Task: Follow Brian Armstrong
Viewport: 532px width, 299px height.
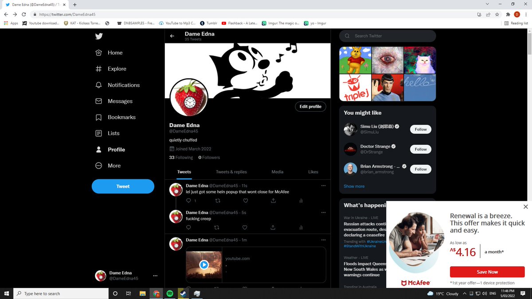Action: click(421, 169)
